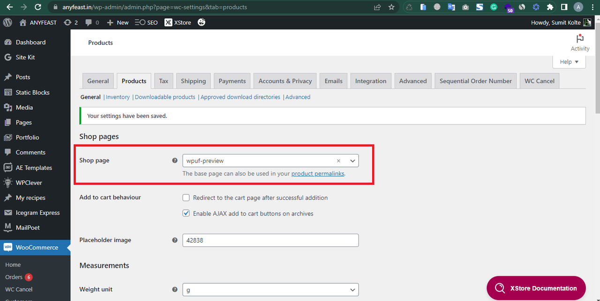Click the smiley face admin bar icon
The height and width of the screenshot is (301, 600).
click(202, 22)
